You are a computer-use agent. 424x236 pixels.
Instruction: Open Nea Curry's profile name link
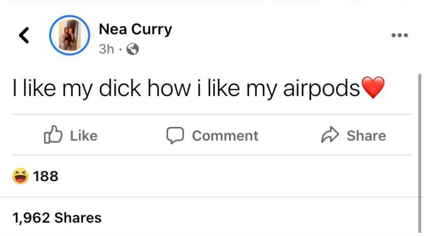point(135,30)
